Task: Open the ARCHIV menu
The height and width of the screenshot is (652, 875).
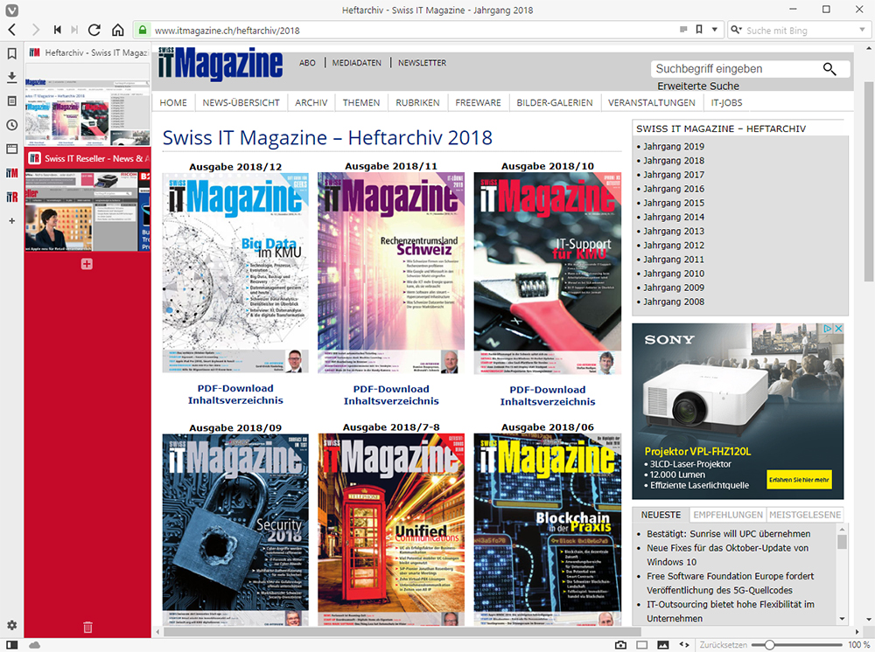Action: [311, 102]
